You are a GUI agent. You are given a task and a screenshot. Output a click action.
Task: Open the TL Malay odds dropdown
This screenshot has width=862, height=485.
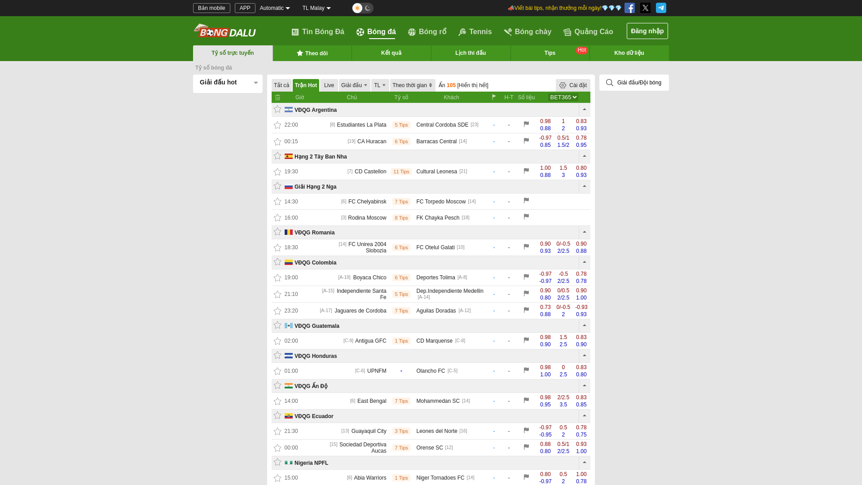pyautogui.click(x=317, y=8)
